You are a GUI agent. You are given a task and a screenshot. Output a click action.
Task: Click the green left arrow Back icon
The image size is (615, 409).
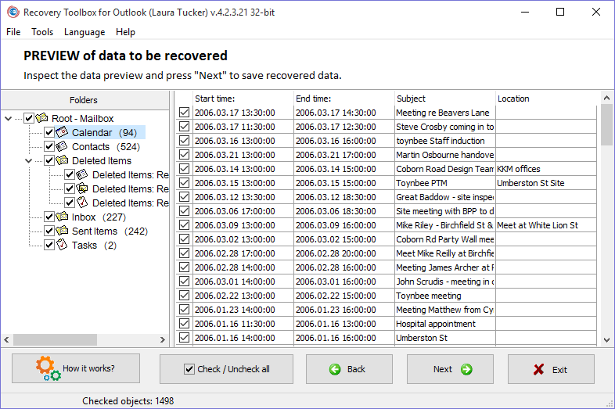(335, 369)
